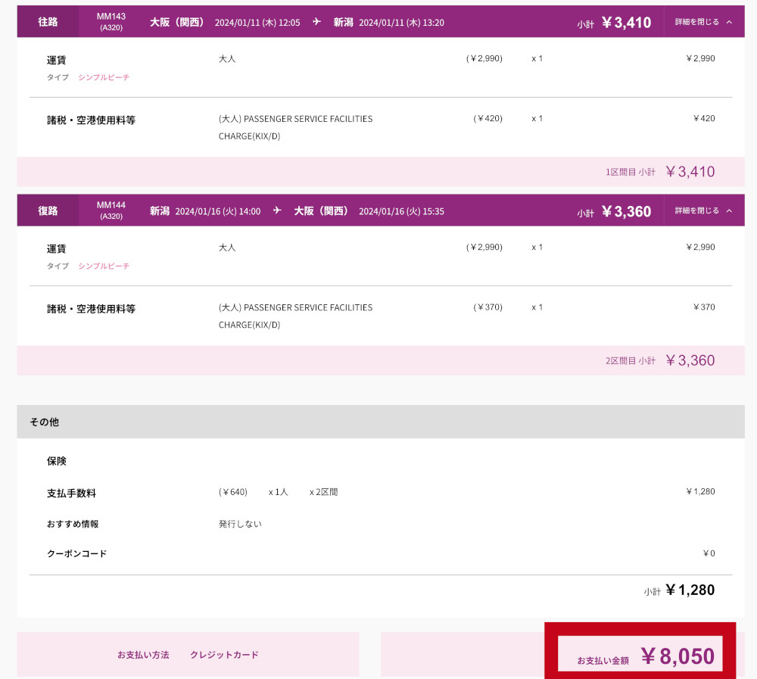Click the MM143 flight number
The image size is (757, 679).
click(x=111, y=17)
